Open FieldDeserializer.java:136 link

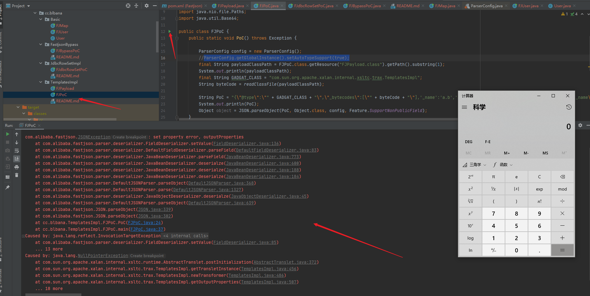(246, 143)
